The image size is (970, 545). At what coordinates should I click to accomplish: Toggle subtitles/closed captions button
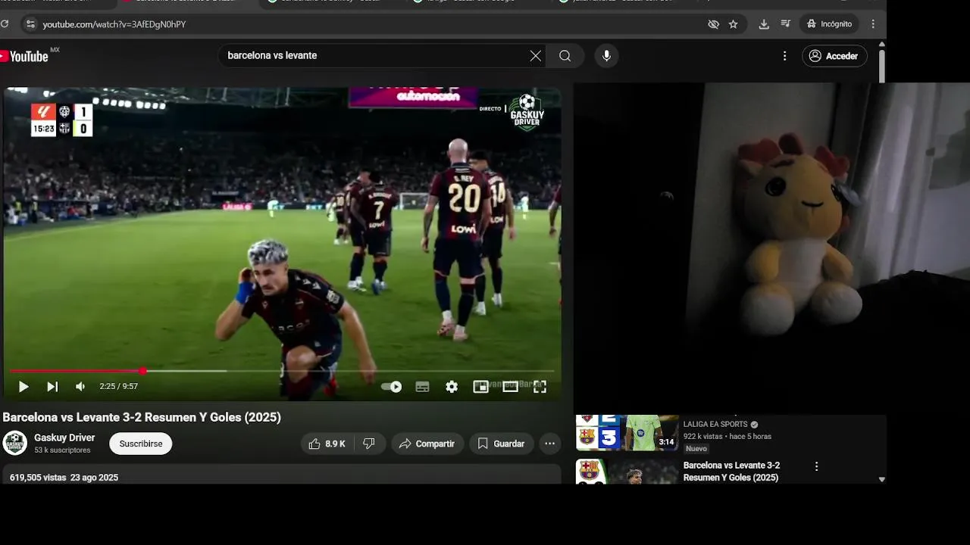click(x=422, y=387)
